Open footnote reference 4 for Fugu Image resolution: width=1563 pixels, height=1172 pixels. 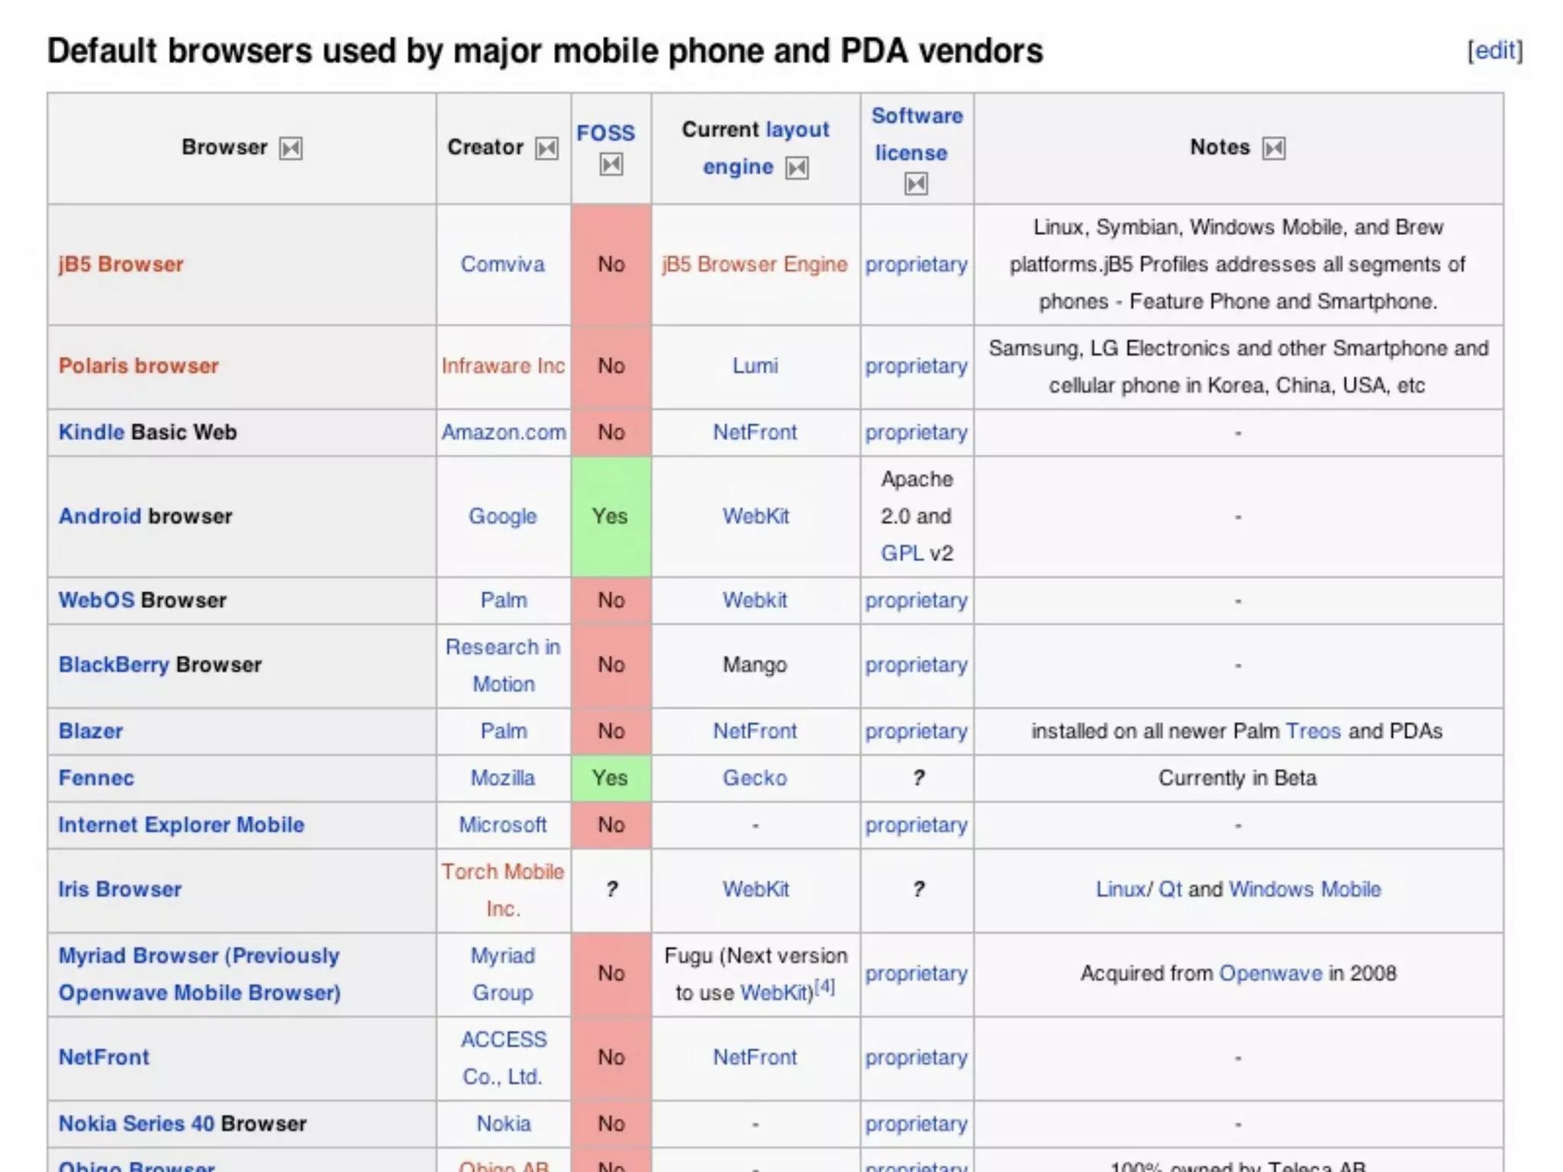point(824,987)
